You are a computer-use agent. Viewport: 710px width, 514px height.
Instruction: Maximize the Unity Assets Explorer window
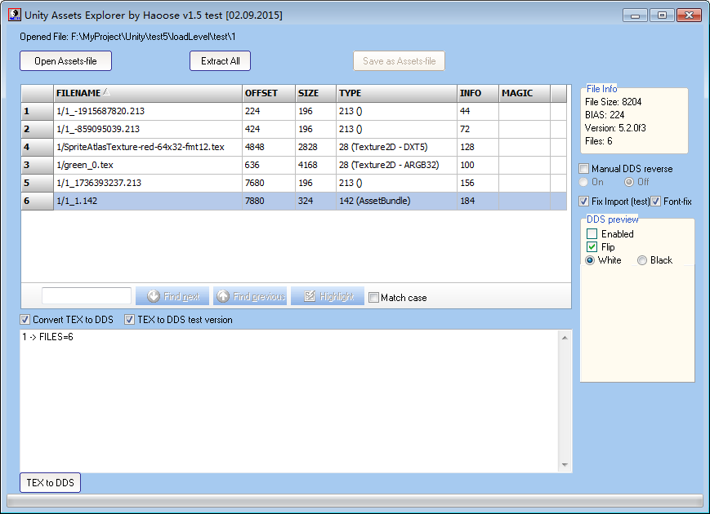[662, 16]
